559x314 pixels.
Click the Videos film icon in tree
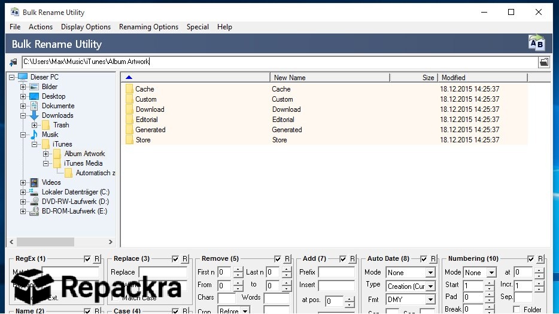pyautogui.click(x=34, y=182)
